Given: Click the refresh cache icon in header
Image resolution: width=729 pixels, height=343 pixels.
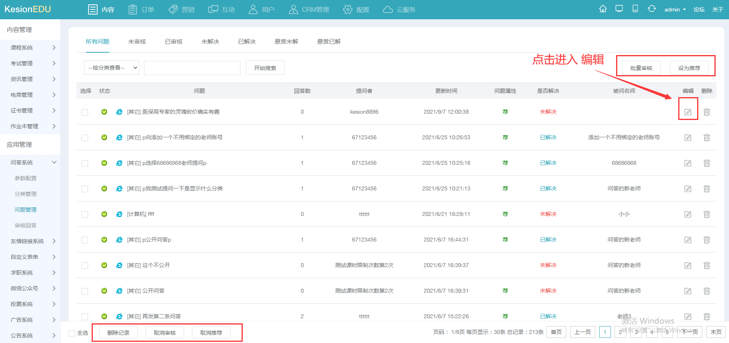Looking at the screenshot, I should tap(651, 9).
